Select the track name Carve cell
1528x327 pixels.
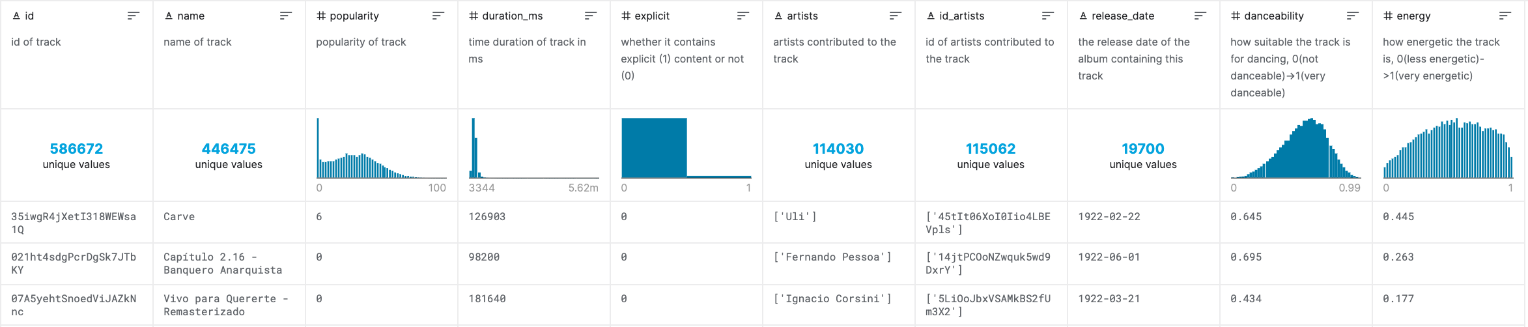coord(179,217)
